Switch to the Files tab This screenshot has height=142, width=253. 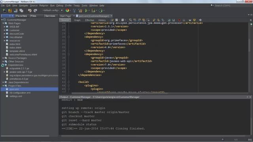(x=34, y=16)
